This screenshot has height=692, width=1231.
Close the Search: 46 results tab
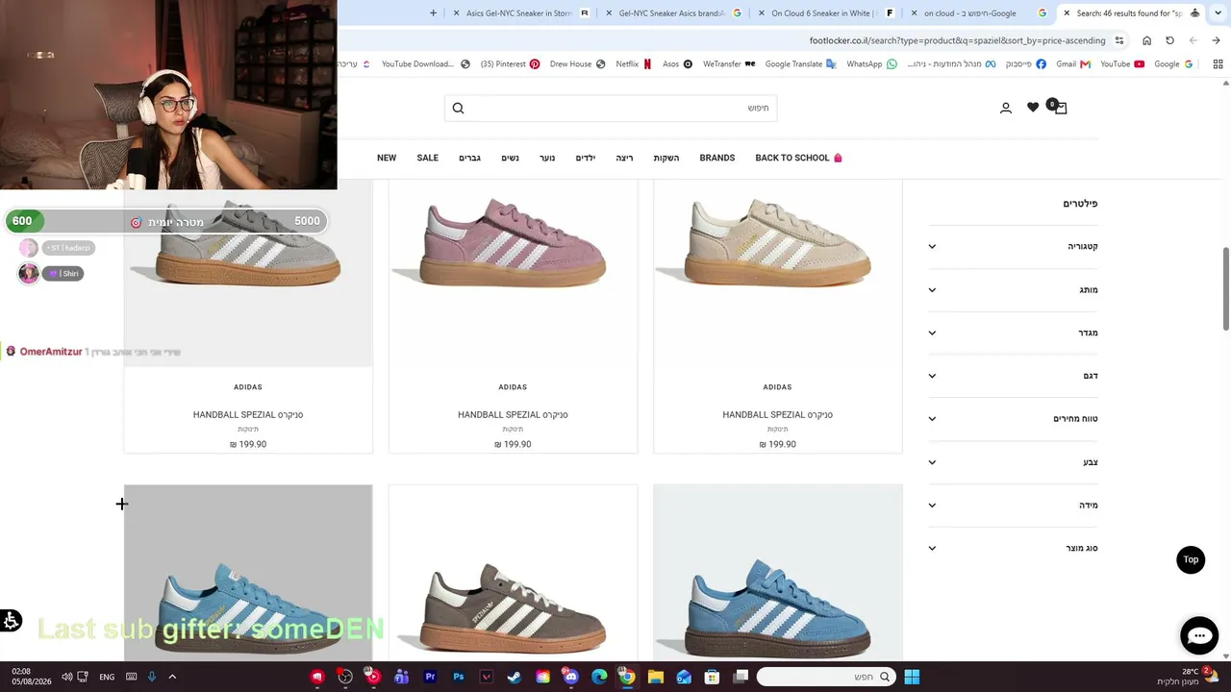1067,13
